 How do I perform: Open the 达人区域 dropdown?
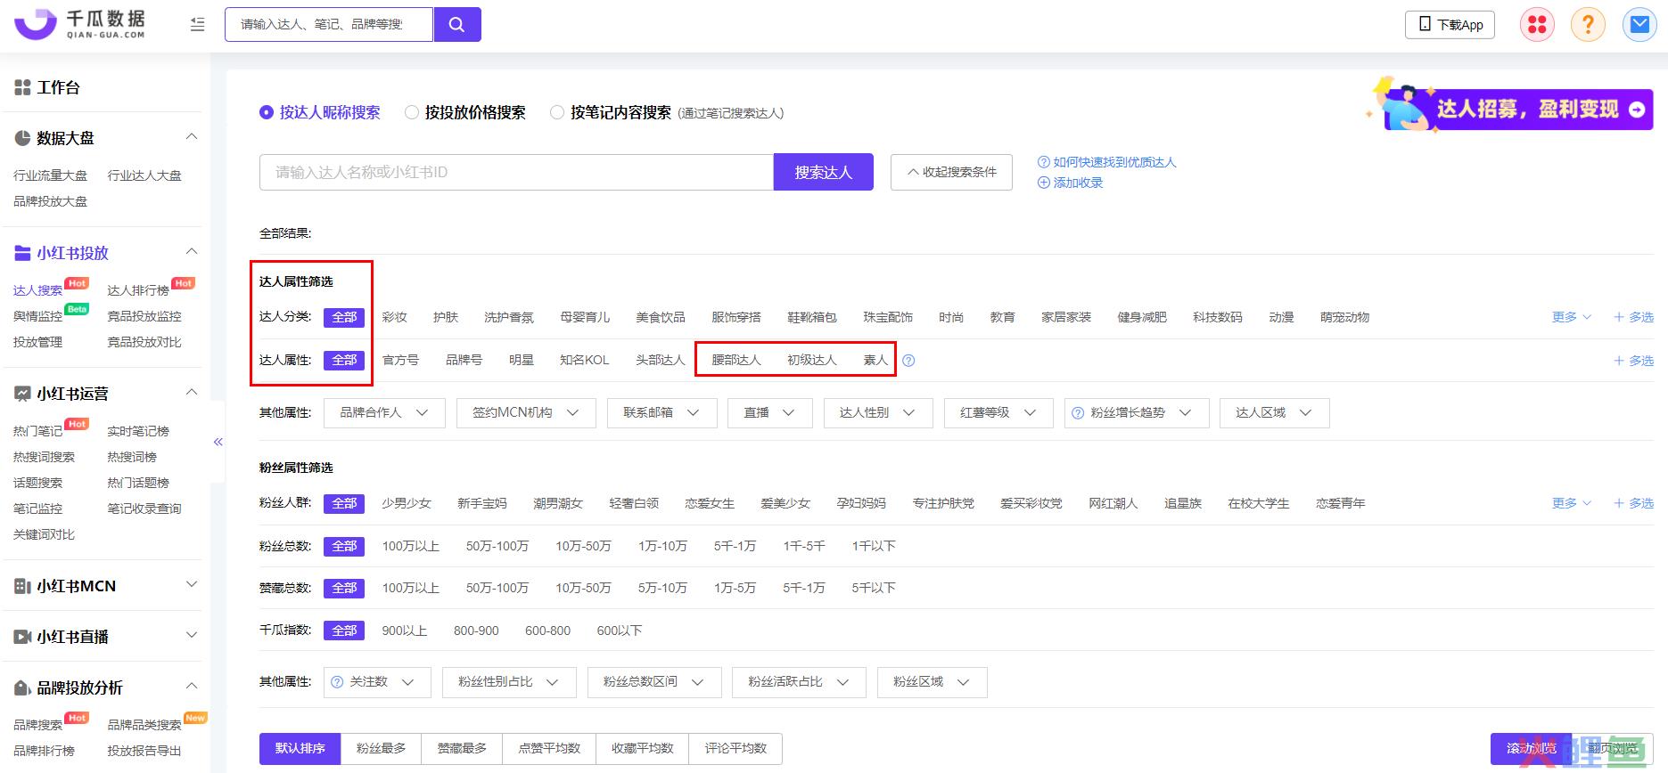(1274, 413)
